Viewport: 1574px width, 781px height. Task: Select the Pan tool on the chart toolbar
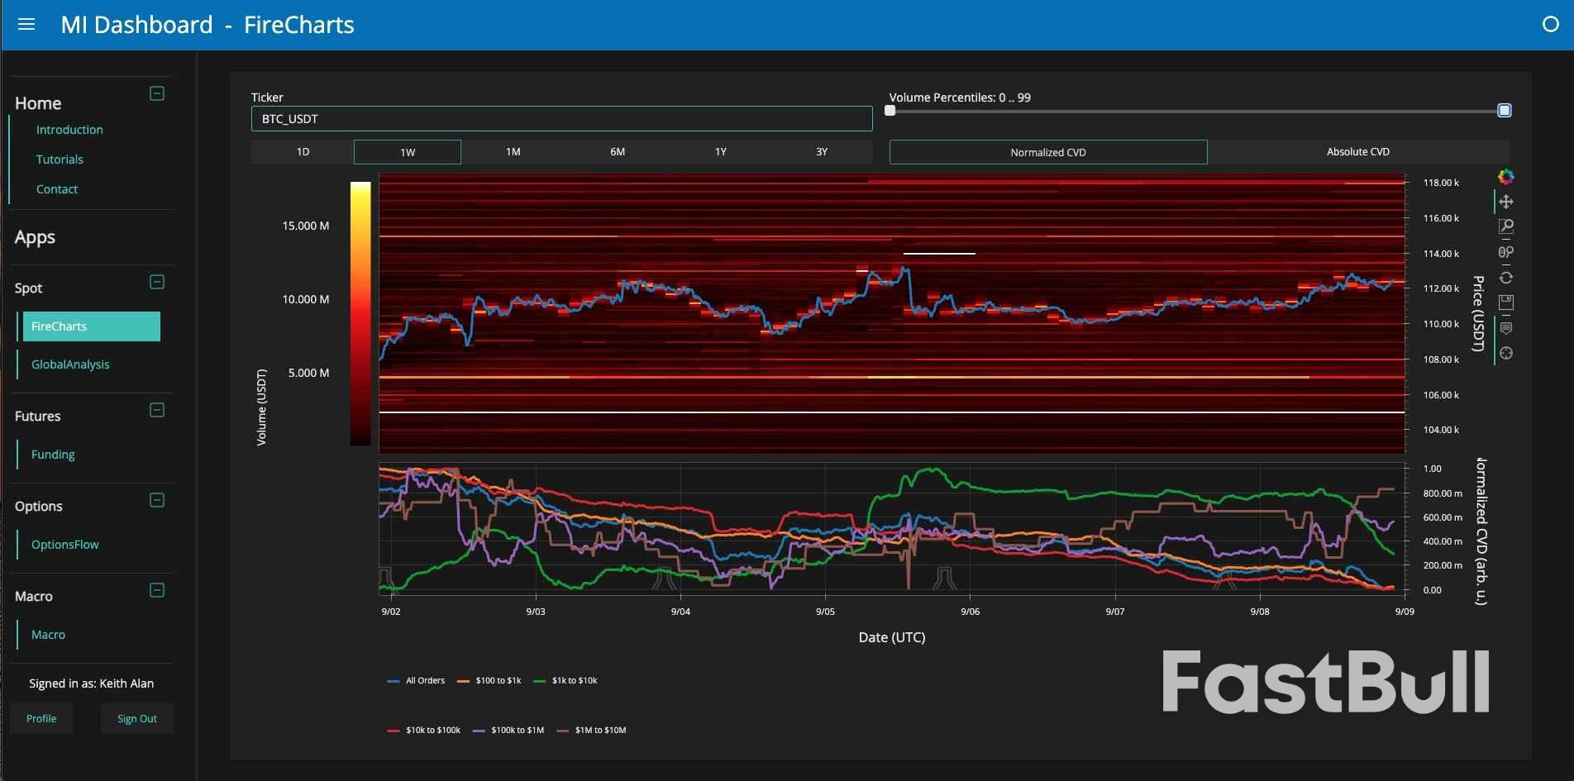pyautogui.click(x=1506, y=201)
